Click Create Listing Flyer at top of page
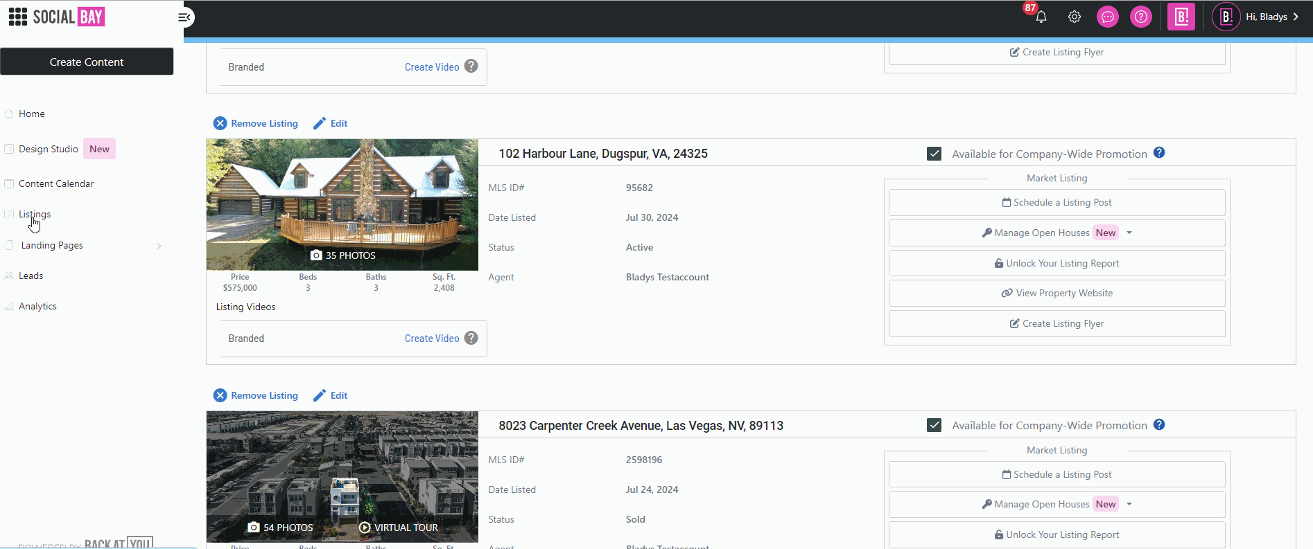 pyautogui.click(x=1057, y=53)
